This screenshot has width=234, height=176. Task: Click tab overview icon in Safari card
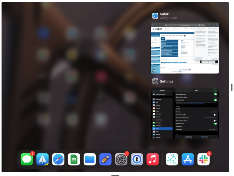(217, 25)
